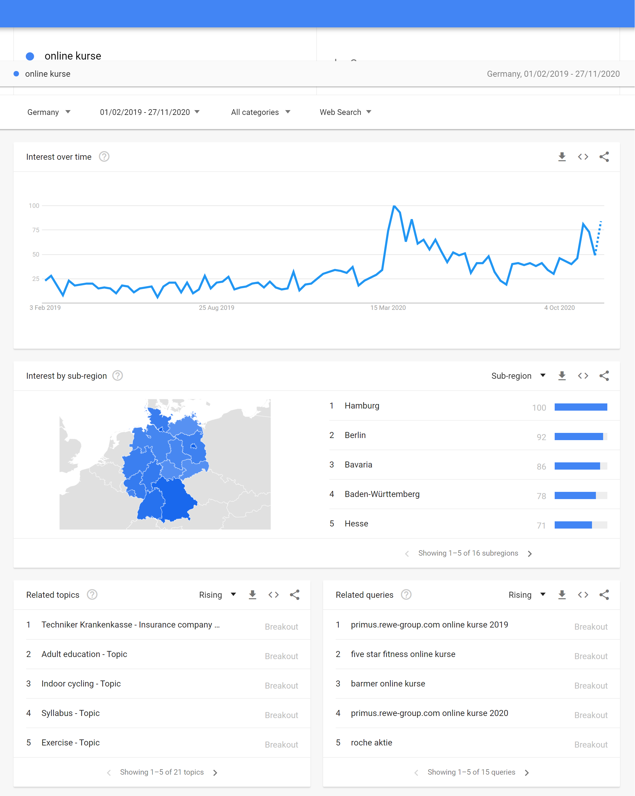
Task: Open embed code for Interest over time
Action: click(583, 157)
